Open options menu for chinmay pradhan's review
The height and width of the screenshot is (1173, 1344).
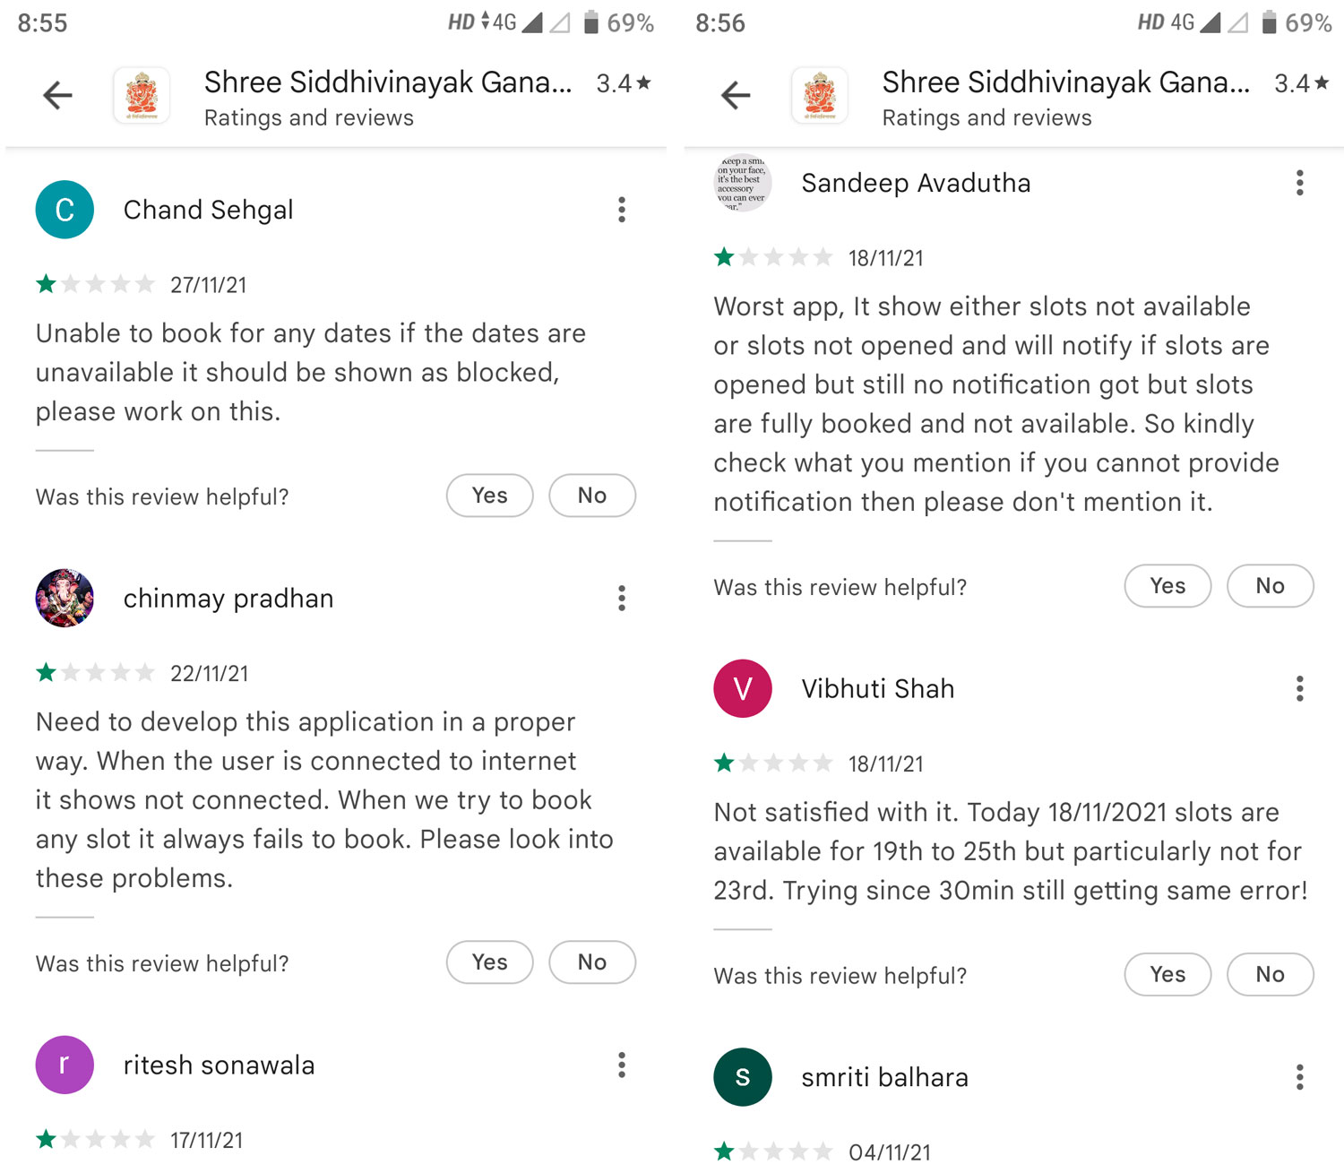pos(621,599)
